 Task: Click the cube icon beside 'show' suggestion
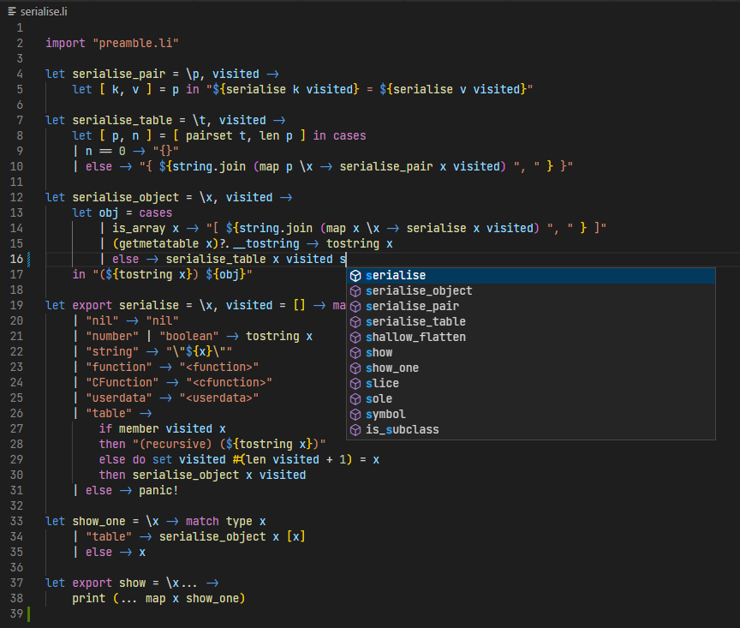[355, 353]
